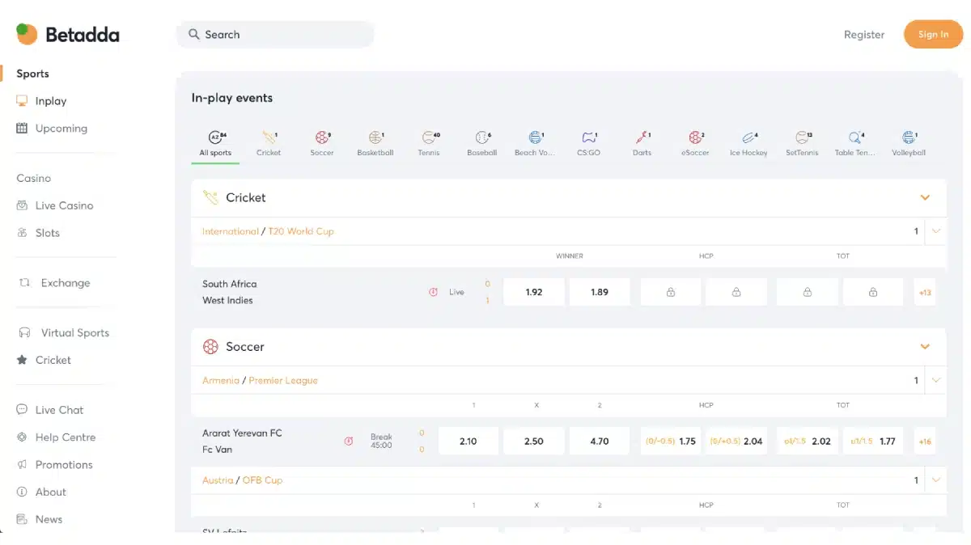
Task: Expand the Armenia Premier League dropdown
Action: click(936, 380)
